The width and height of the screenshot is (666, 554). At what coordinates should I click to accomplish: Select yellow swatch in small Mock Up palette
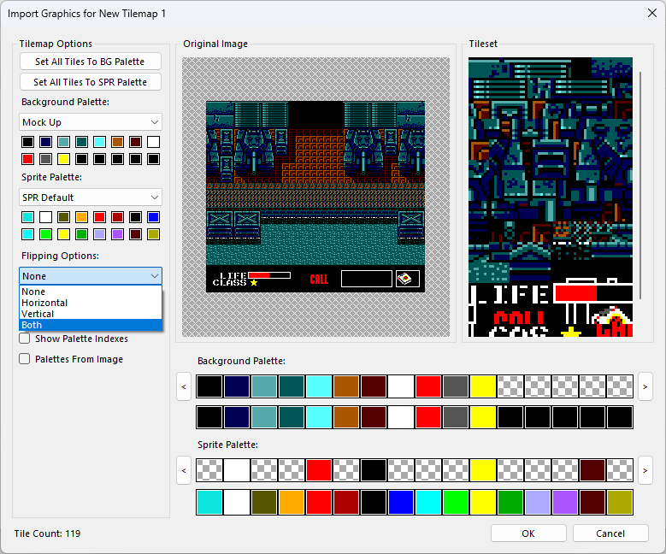coord(64,159)
